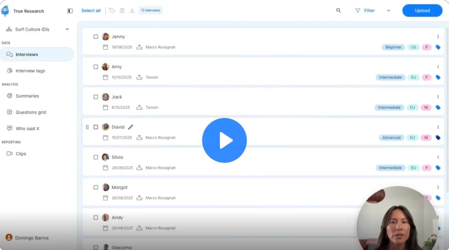Open search with magnifier icon
Screen dimensions: 449x250
click(339, 10)
